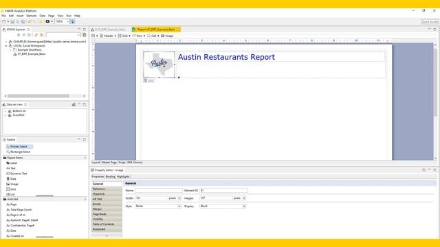Collapse the LOCAL workspace tree node

pos(6,46)
